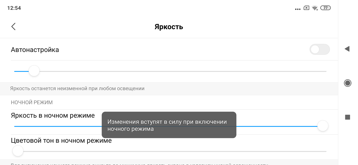This screenshot has width=358, height=165.
Task: Tap the Цветовой тон в ночном режиме label
Action: pyautogui.click(x=61, y=141)
